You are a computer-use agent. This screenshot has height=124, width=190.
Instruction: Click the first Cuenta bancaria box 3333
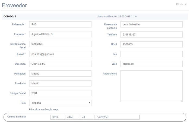tap(58, 117)
